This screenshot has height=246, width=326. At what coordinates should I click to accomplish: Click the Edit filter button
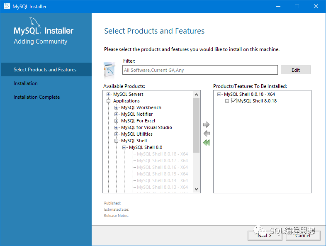tap(296, 70)
